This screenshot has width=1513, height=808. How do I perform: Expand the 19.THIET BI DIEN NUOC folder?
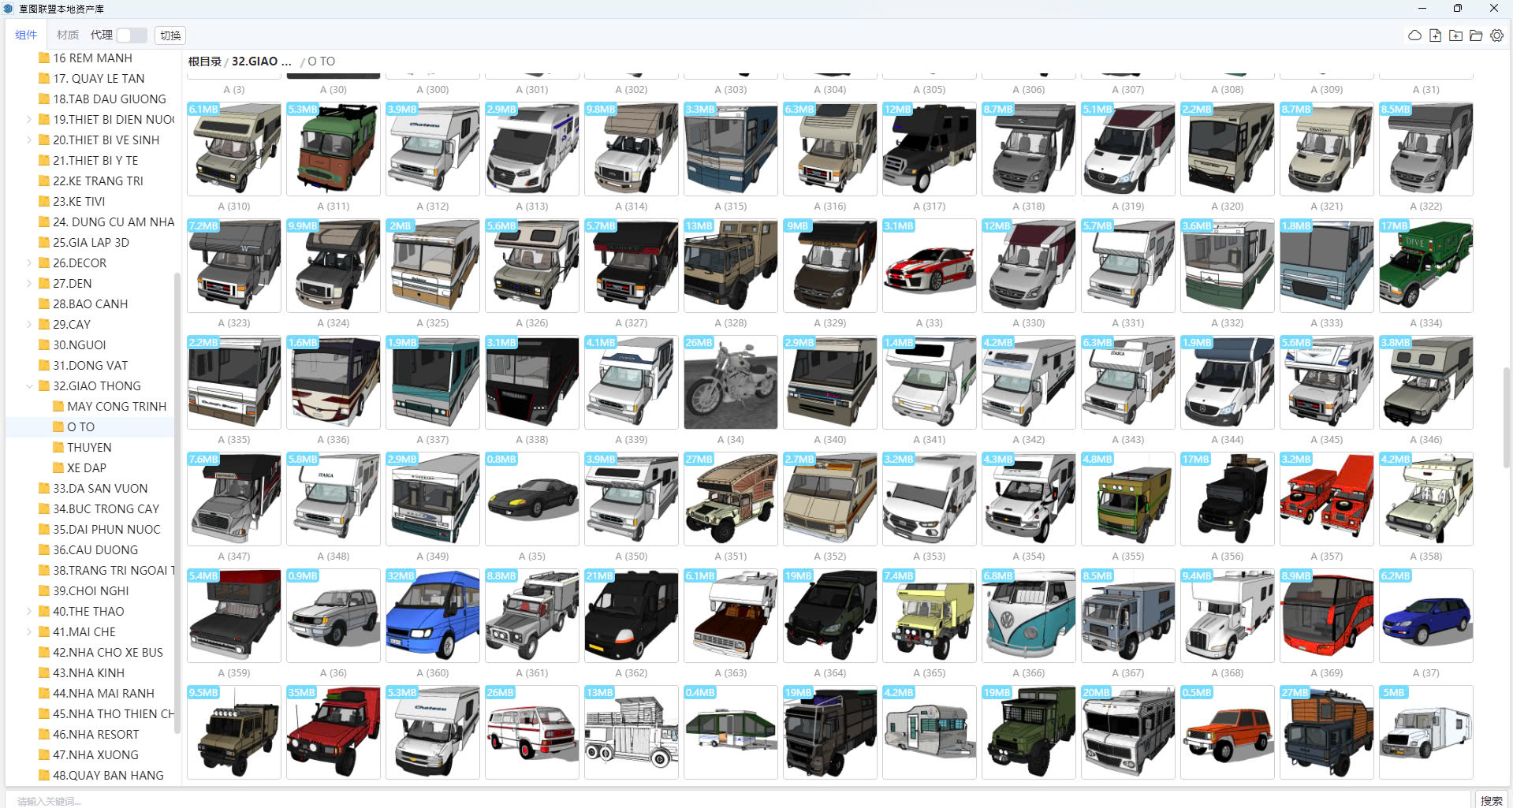30,120
